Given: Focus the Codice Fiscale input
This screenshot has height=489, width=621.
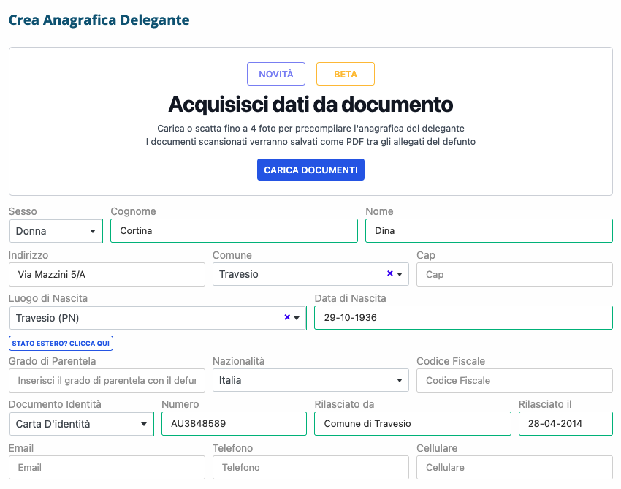Looking at the screenshot, I should click(514, 380).
